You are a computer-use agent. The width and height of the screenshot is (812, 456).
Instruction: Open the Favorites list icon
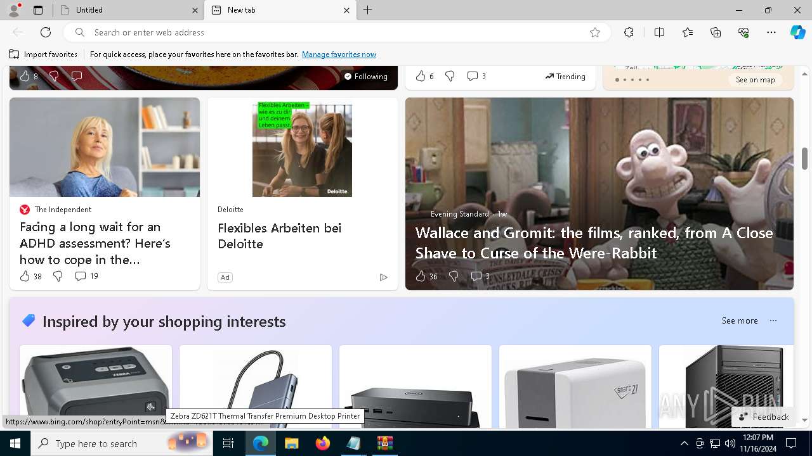(688, 32)
